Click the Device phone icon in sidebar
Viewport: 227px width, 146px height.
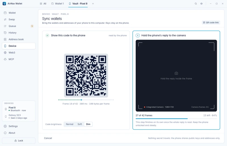[x=5, y=46]
